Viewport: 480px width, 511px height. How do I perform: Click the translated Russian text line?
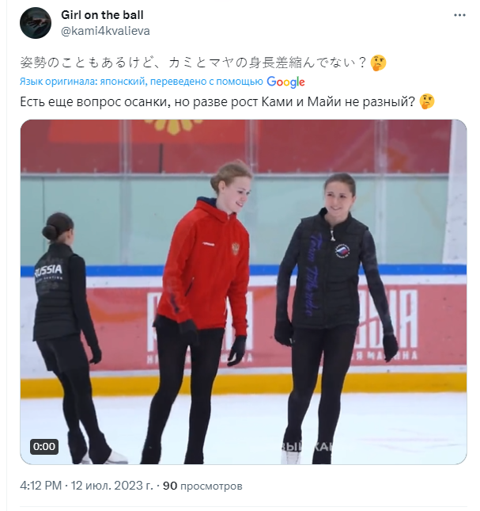pos(217,102)
